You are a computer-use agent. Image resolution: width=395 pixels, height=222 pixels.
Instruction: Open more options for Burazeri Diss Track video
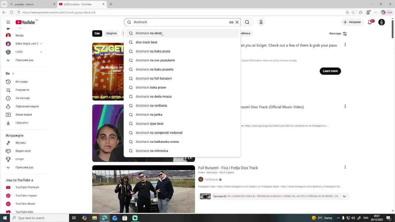tap(345, 106)
